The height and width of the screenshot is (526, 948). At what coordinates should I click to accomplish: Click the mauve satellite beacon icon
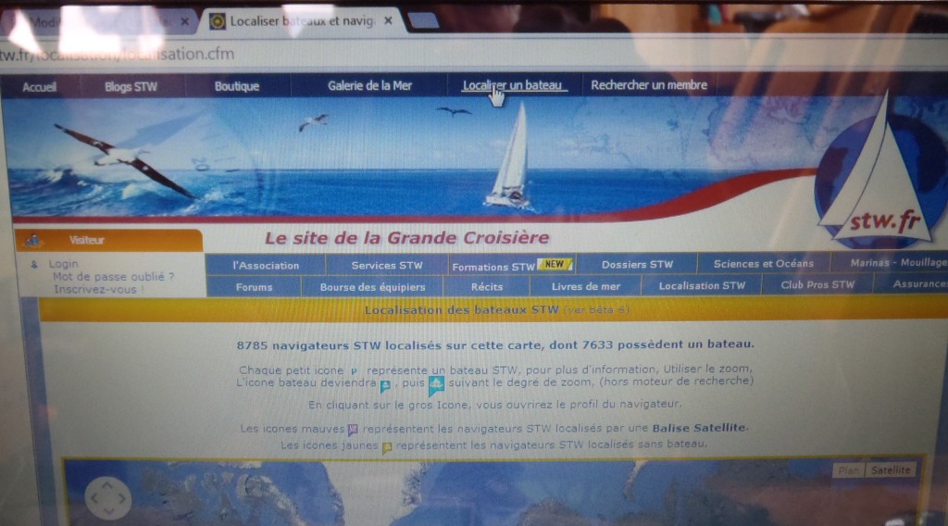353,430
